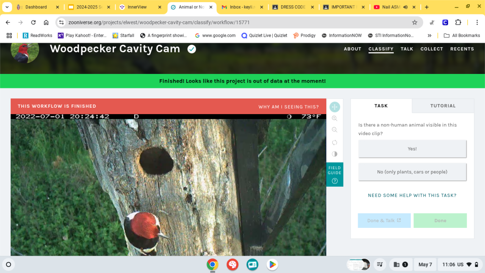
Task: Switch to the 2024-2025 slides tab
Action: pos(88,7)
